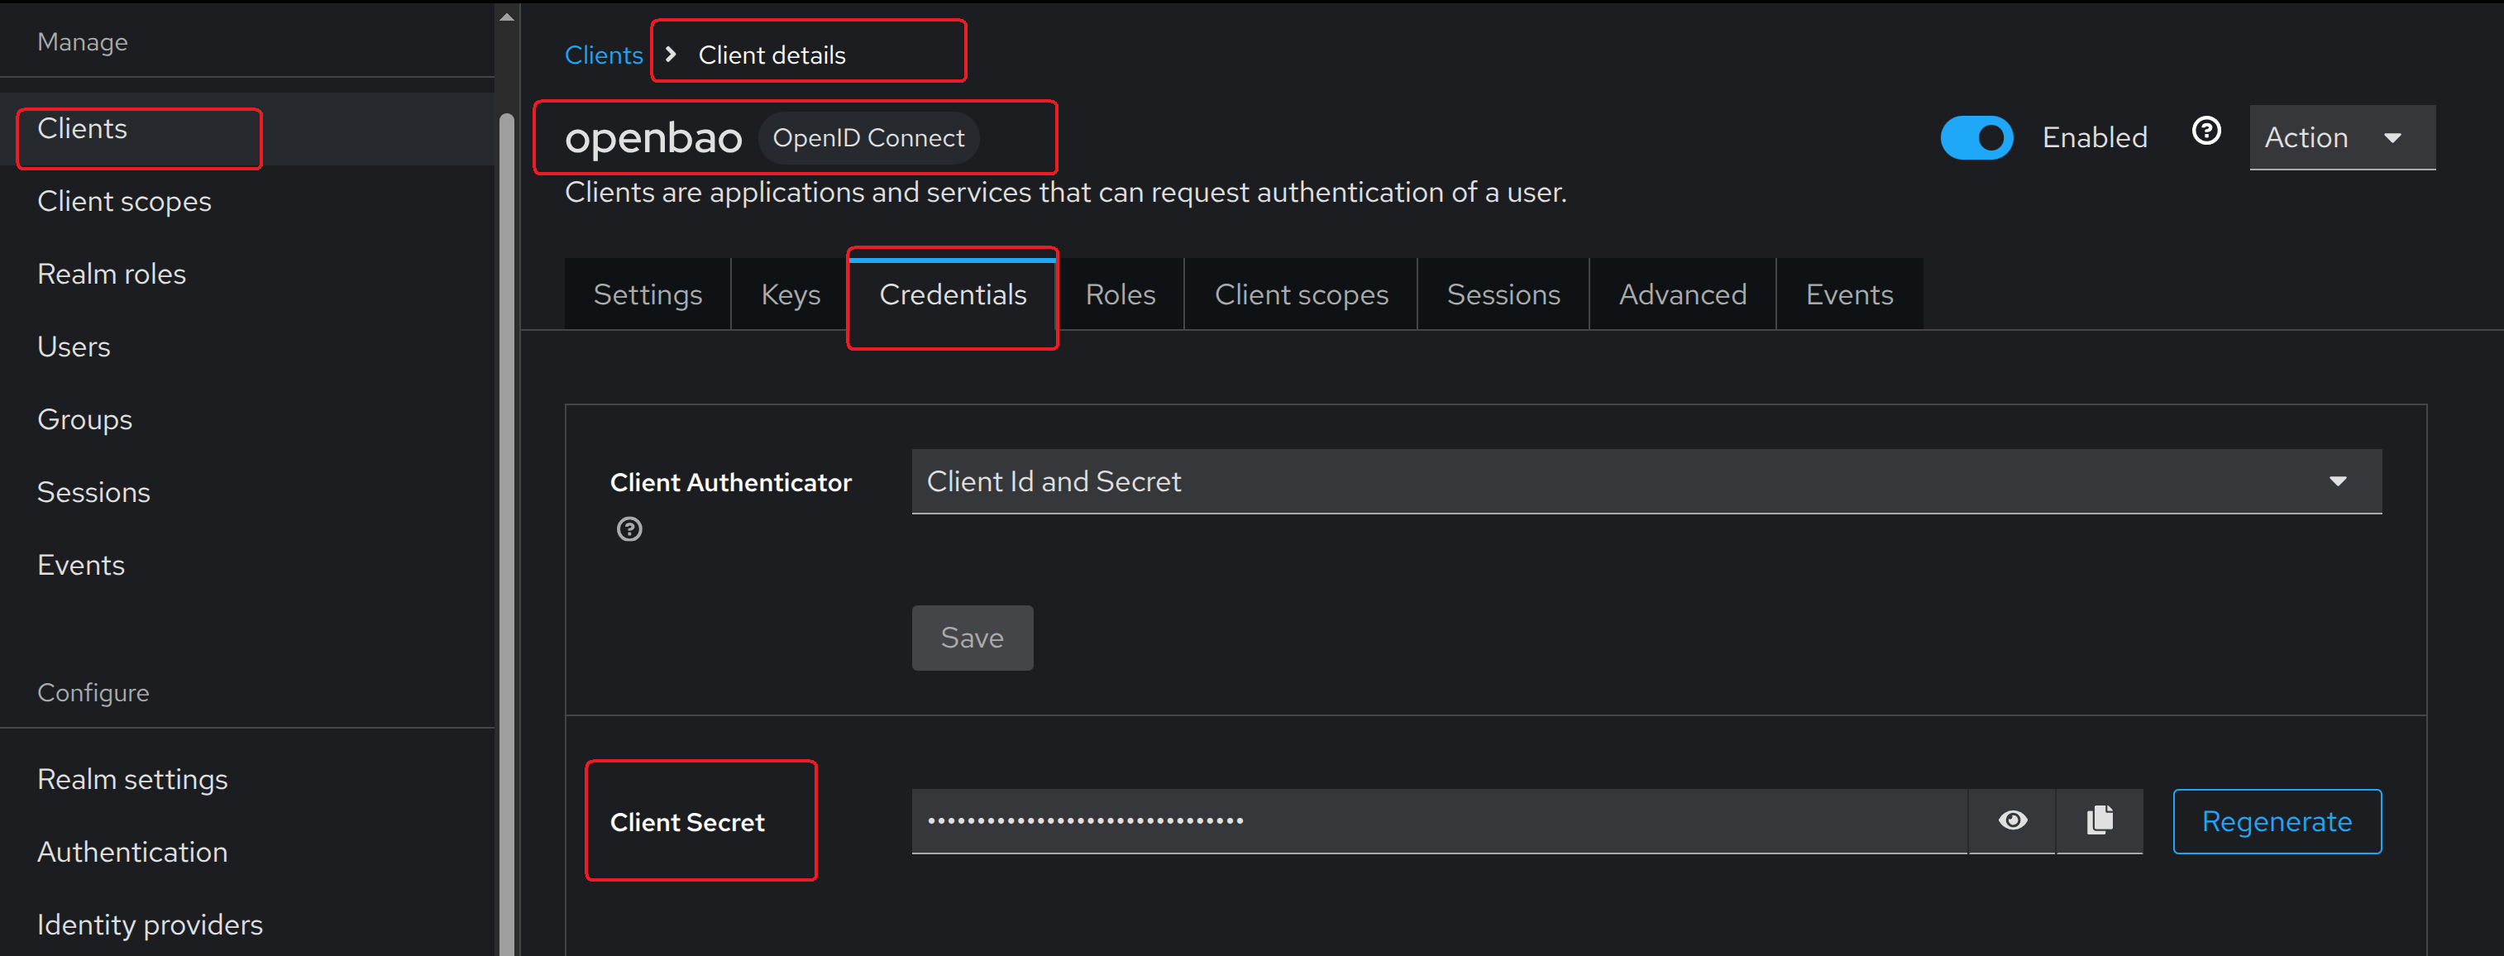Switch to the Settings tab
This screenshot has height=956, width=2504.
(x=648, y=294)
